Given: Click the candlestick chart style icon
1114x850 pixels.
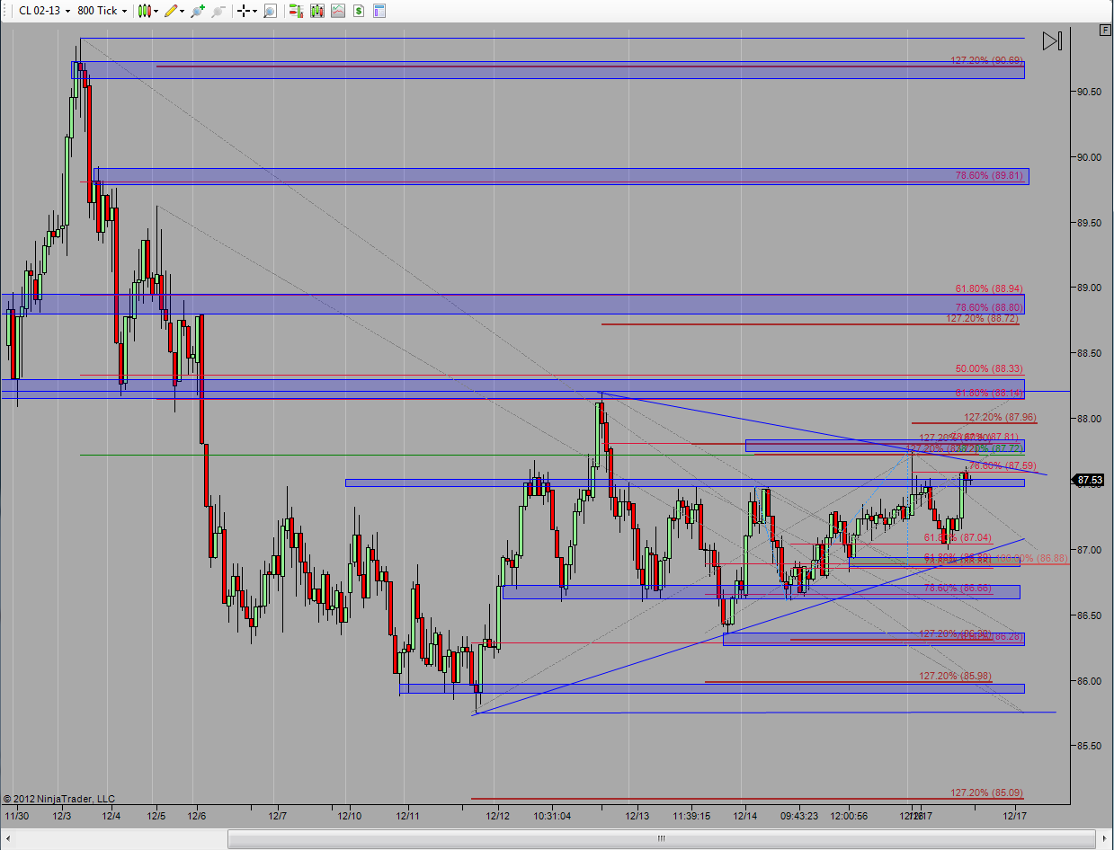Looking at the screenshot, I should pos(144,11).
